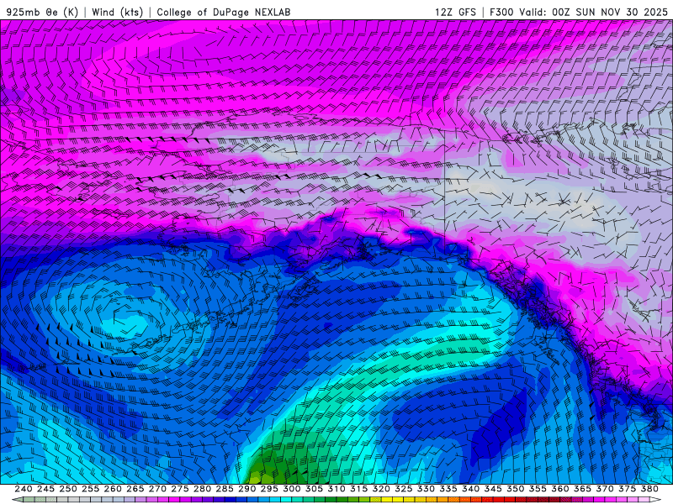Image resolution: width=673 pixels, height=504 pixels.
Task: Select the "Wind (kts)" header text
Action: tap(117, 12)
